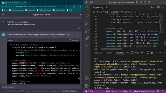This screenshot has width=166, height=93.
Task: Open ChatGPT sidebar hamburger menu
Action: click(3, 14)
